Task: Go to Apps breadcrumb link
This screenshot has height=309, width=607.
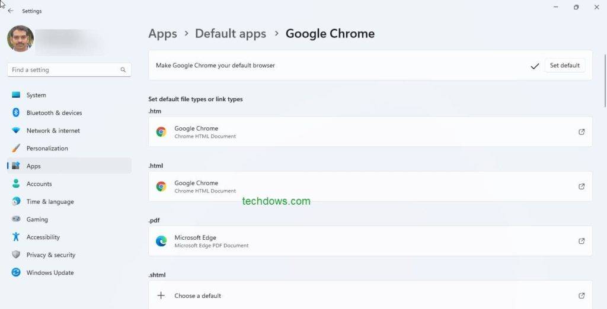Action: click(162, 34)
